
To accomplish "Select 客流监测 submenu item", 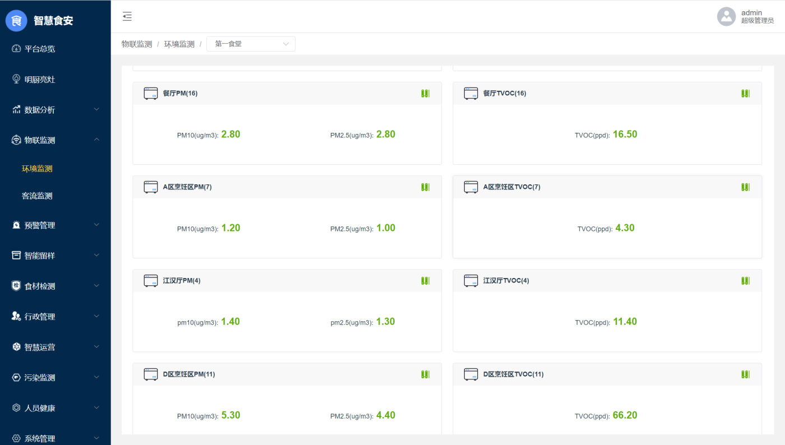I will pos(37,196).
